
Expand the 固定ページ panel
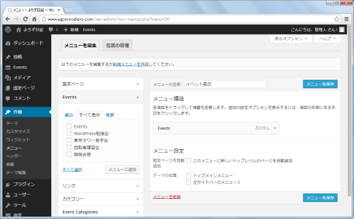click(x=101, y=84)
